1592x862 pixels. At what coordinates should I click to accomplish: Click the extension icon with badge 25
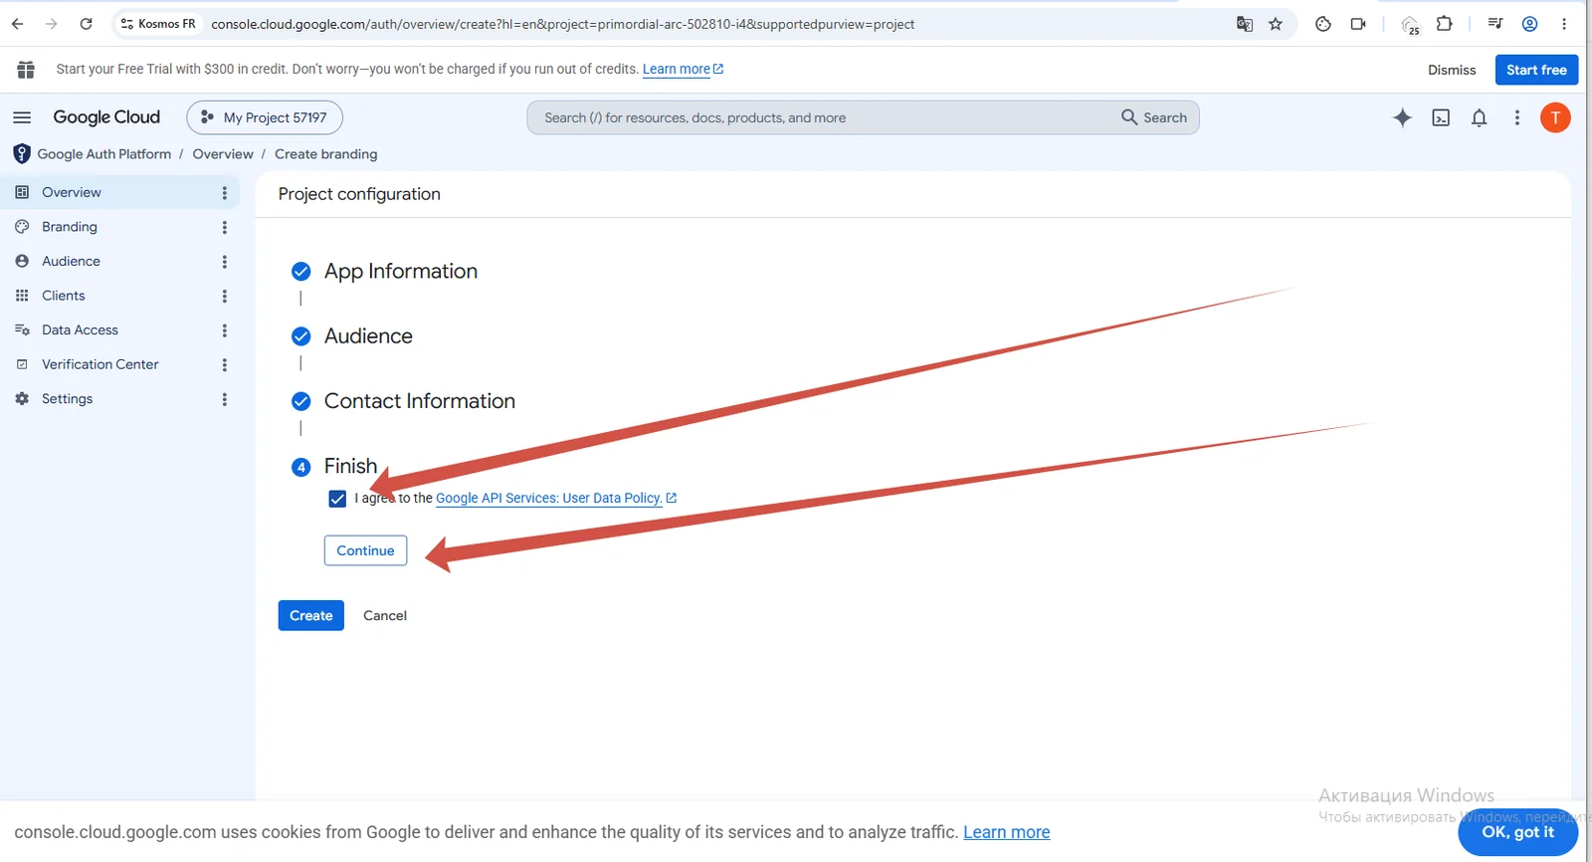pos(1411,25)
